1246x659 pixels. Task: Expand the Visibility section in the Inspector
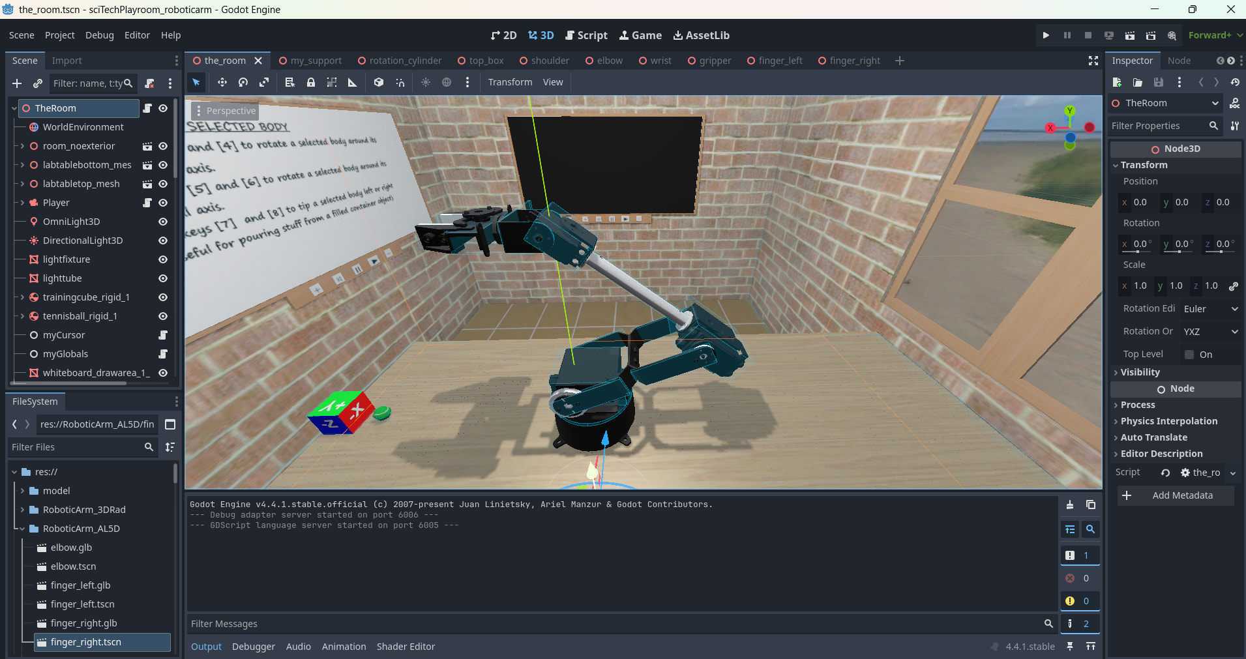(1140, 372)
